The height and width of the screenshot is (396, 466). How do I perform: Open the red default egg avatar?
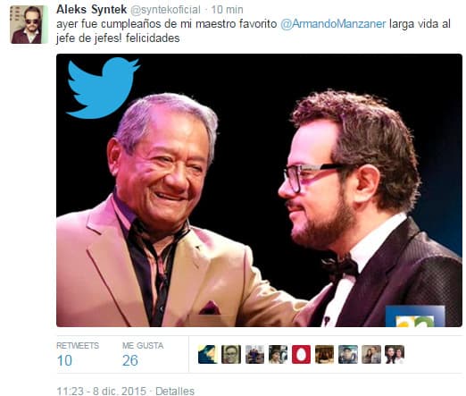[x=301, y=354]
